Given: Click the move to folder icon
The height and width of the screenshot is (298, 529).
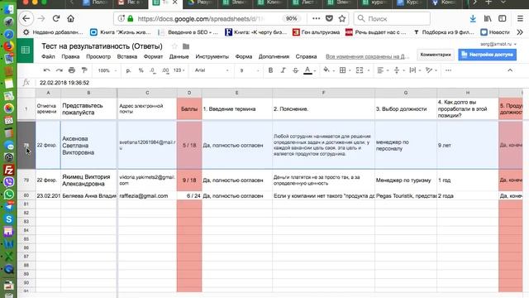Looking at the screenshot, I should 186,46.
